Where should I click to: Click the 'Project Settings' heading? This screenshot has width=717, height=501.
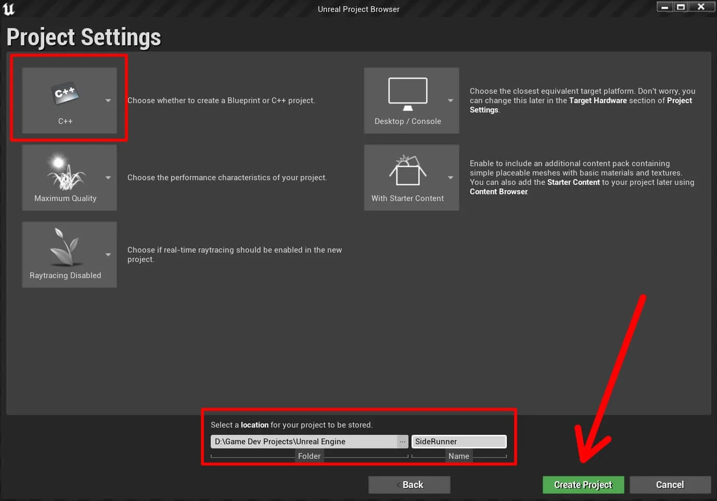(84, 37)
